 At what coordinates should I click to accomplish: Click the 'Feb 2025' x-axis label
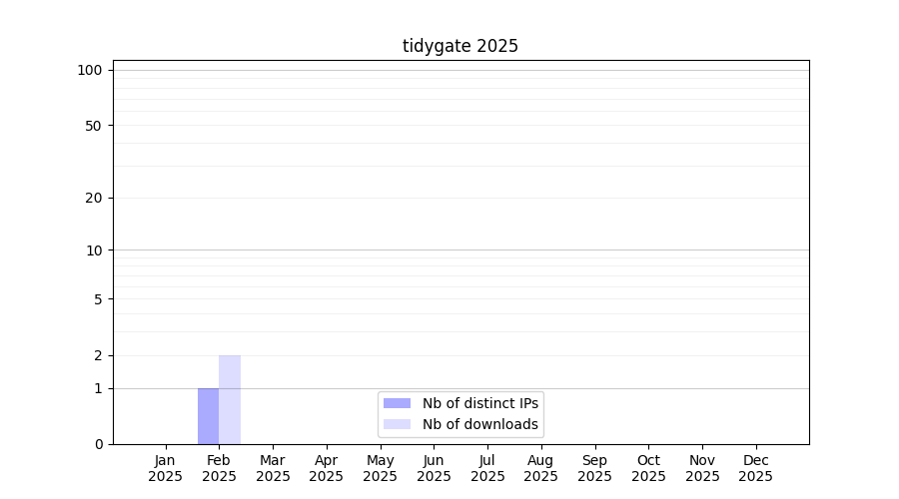tap(219, 468)
